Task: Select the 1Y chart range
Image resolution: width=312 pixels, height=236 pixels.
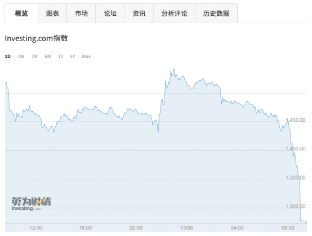Action: pos(60,56)
